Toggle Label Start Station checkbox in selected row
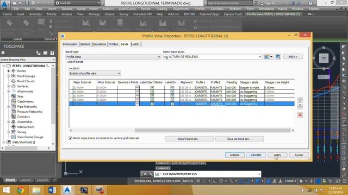The image size is (348, 195). pos(152,104)
